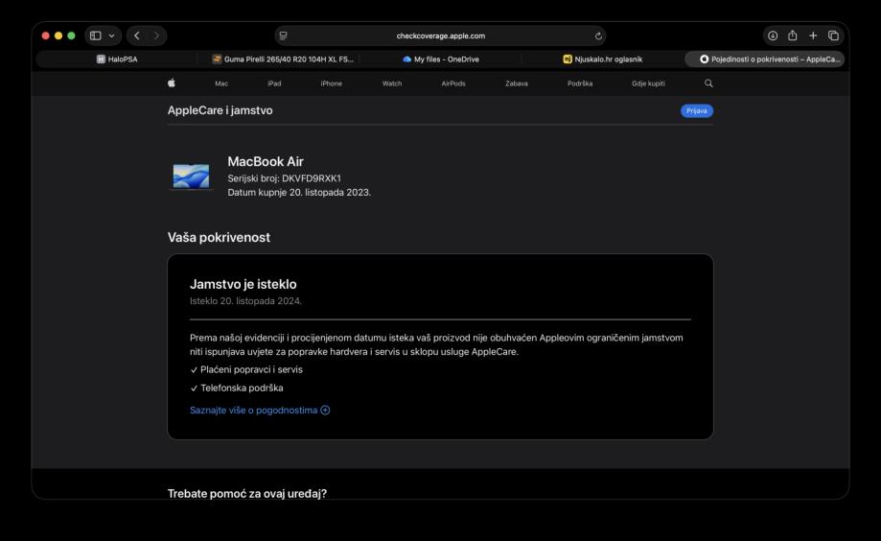Go back with the back arrow
This screenshot has width=881, height=541.
(x=137, y=35)
